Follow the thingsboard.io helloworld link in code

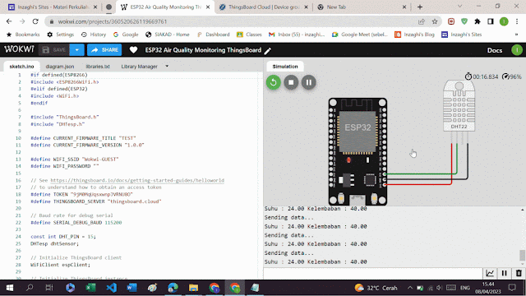[137, 180]
